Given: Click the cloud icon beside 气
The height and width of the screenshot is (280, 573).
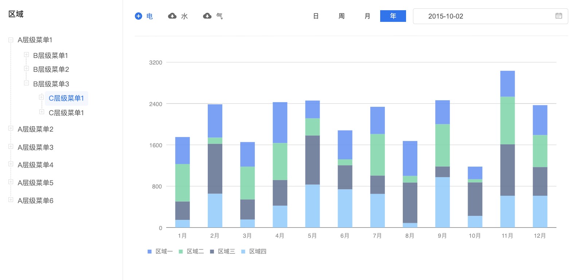Looking at the screenshot, I should [x=207, y=16].
